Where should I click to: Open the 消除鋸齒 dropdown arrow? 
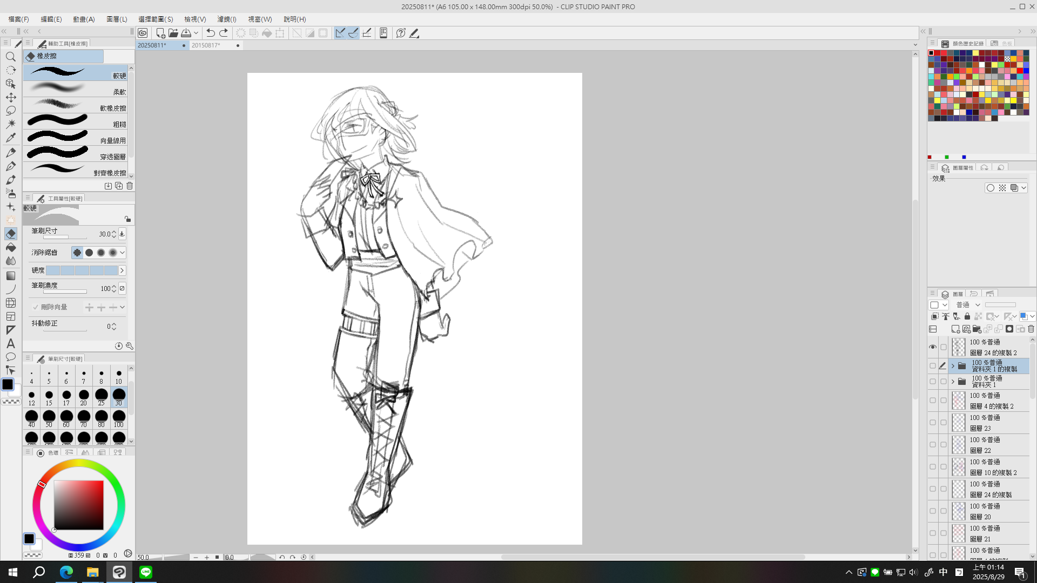123,253
